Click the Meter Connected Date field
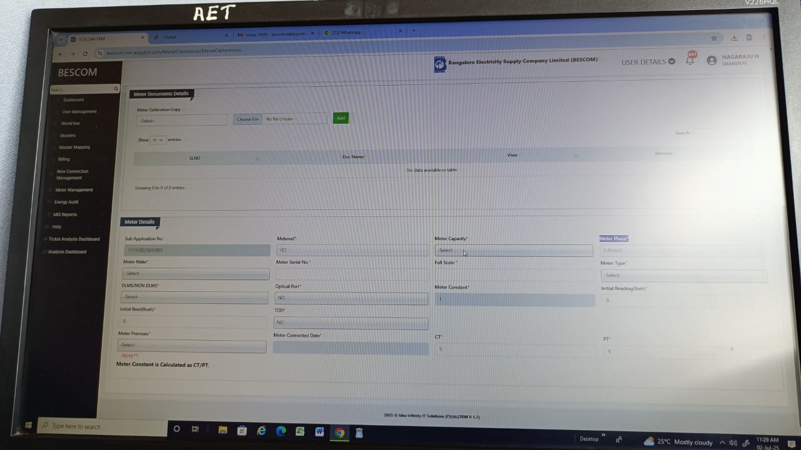Image resolution: width=801 pixels, height=450 pixels. pyautogui.click(x=350, y=347)
